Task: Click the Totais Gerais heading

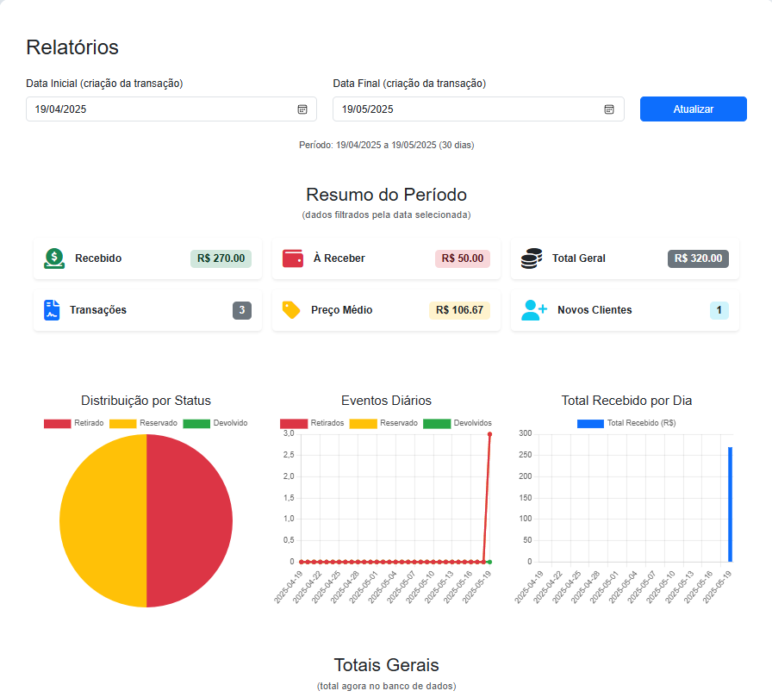Action: (x=387, y=665)
